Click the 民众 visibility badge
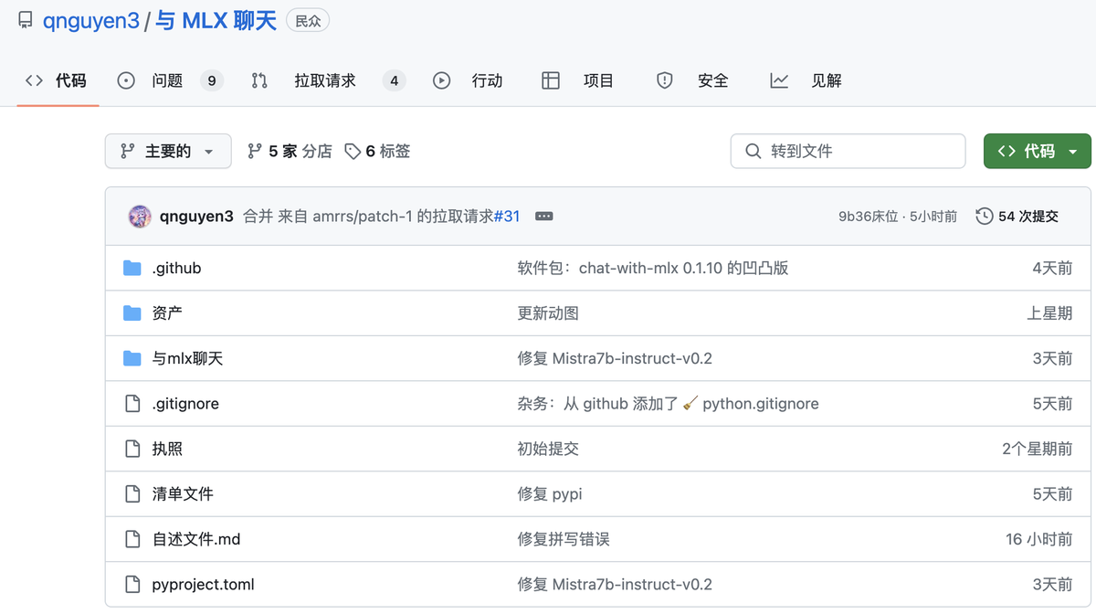The height and width of the screenshot is (614, 1096). (x=308, y=21)
